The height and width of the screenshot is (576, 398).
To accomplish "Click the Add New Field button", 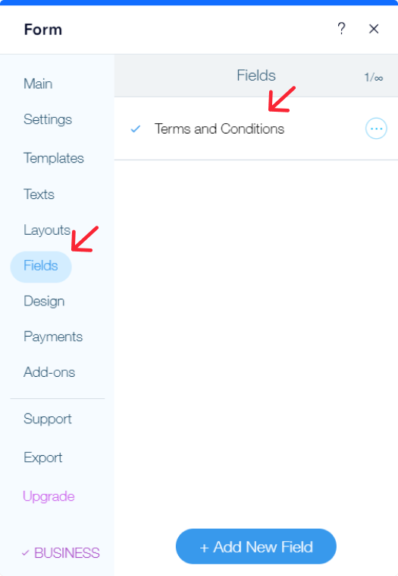I will tap(255, 546).
